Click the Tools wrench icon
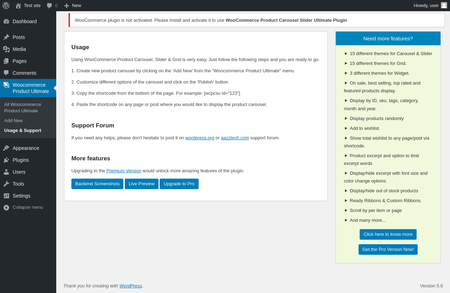The height and width of the screenshot is (293, 450). 6,184
